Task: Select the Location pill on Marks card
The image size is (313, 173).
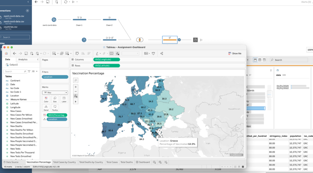Action: [x=57, y=119]
